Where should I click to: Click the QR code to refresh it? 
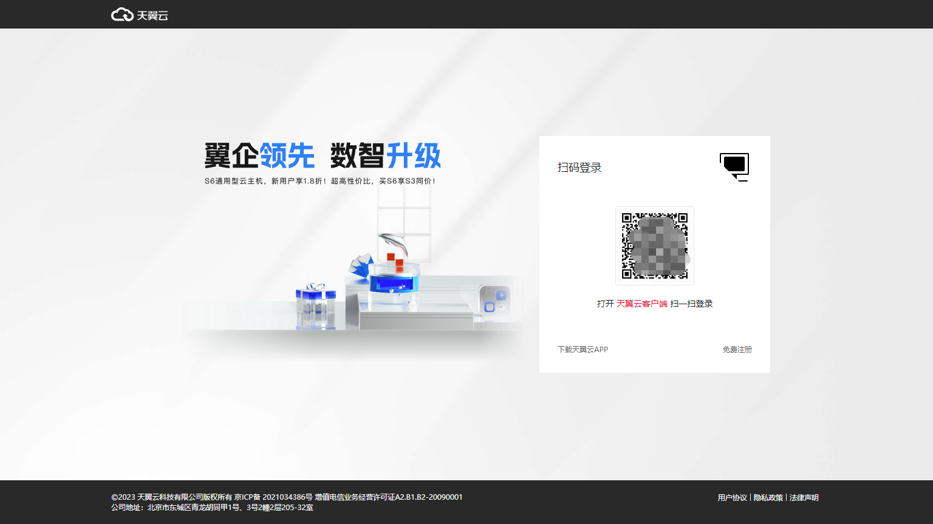(x=655, y=245)
